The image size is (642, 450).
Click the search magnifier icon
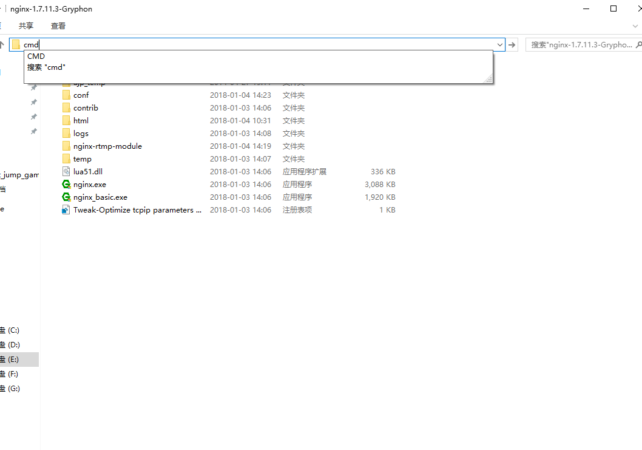click(638, 44)
